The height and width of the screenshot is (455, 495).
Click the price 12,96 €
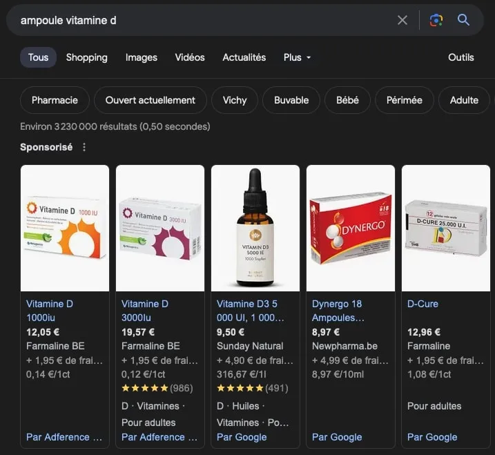(x=424, y=332)
